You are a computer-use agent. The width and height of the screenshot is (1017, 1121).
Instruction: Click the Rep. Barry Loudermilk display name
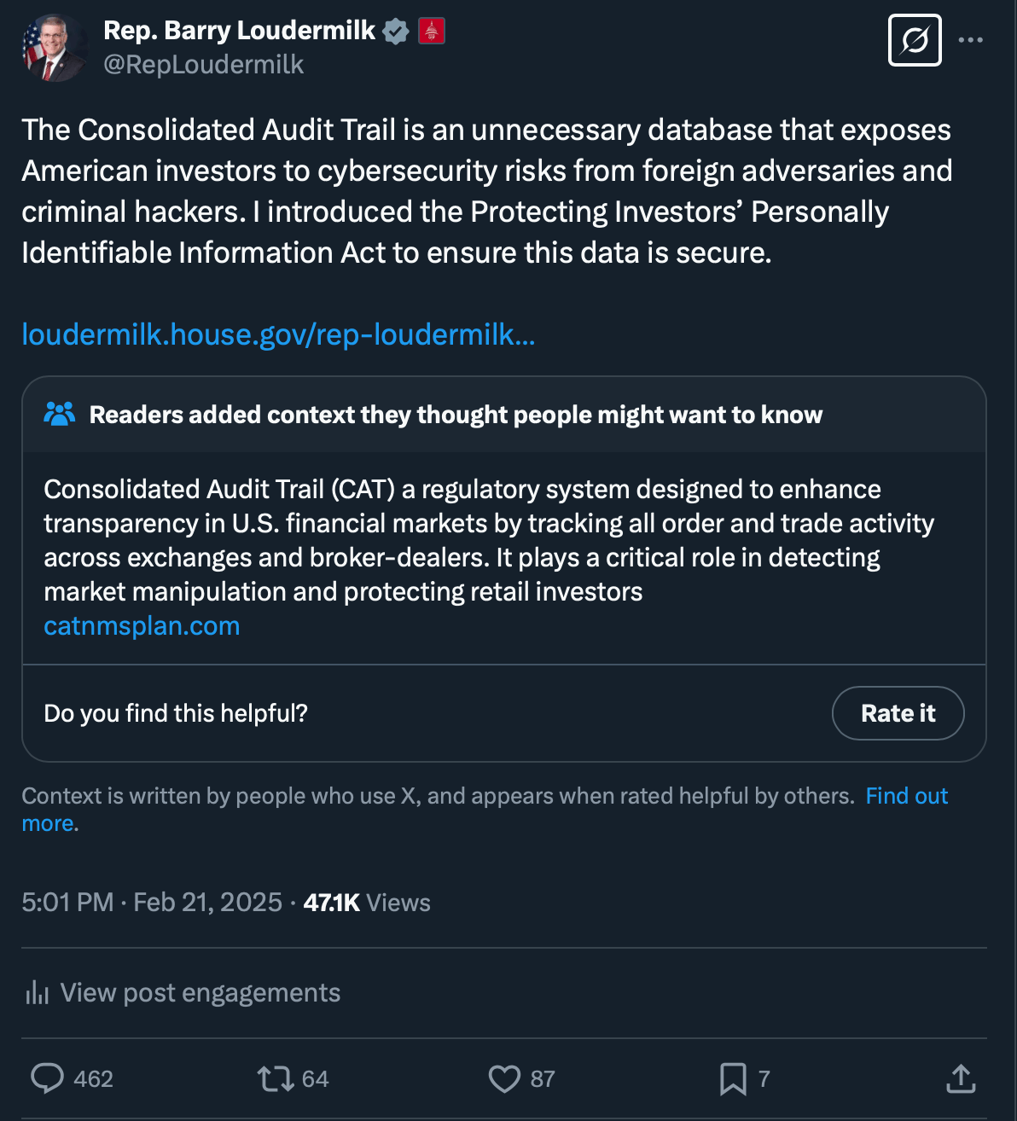point(239,31)
